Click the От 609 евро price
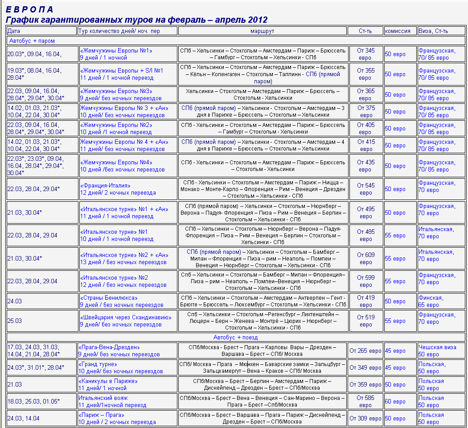Image resolution: width=468 pixels, height=428 pixels. 365,259
